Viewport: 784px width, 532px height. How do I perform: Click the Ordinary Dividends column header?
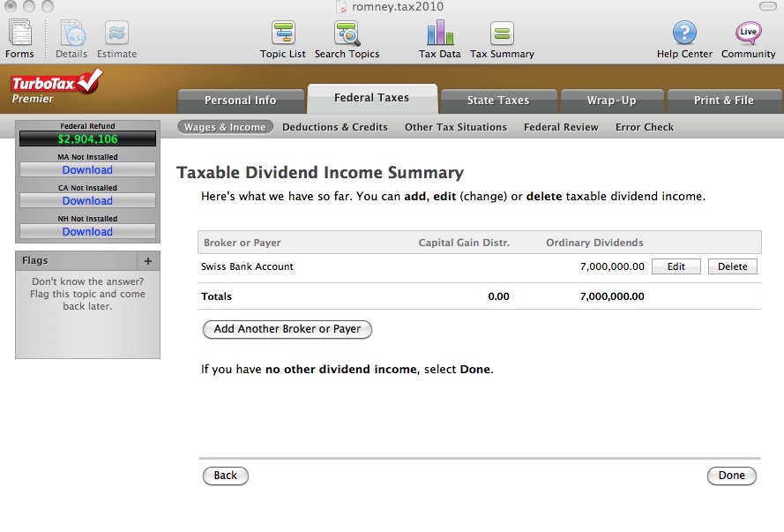(x=594, y=243)
